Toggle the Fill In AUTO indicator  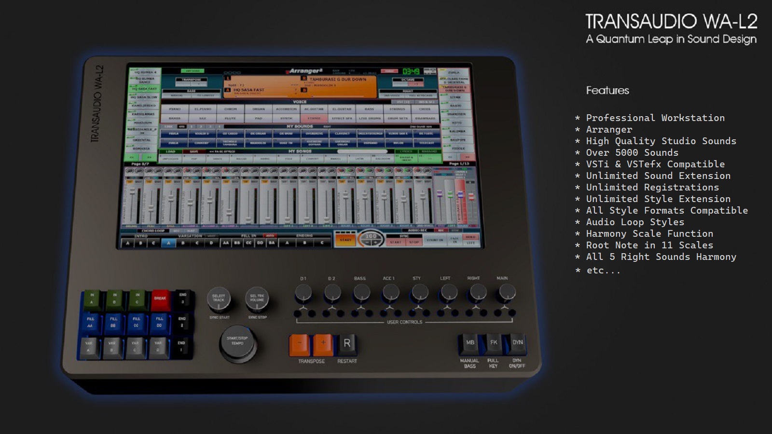tap(270, 235)
